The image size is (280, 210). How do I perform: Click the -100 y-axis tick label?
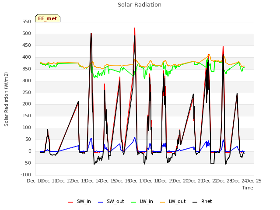(x=26, y=175)
